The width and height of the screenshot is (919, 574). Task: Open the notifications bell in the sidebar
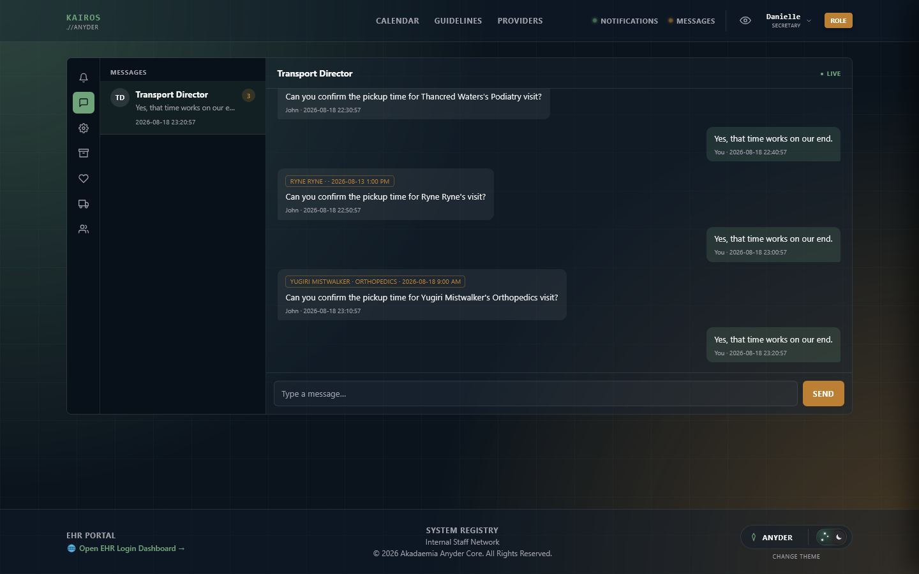[x=84, y=78]
